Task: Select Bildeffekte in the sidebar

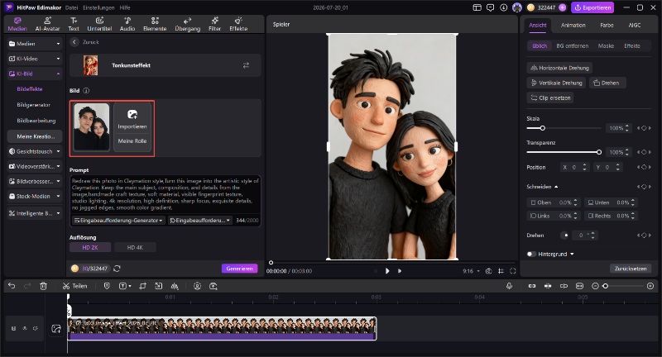Action: click(30, 89)
